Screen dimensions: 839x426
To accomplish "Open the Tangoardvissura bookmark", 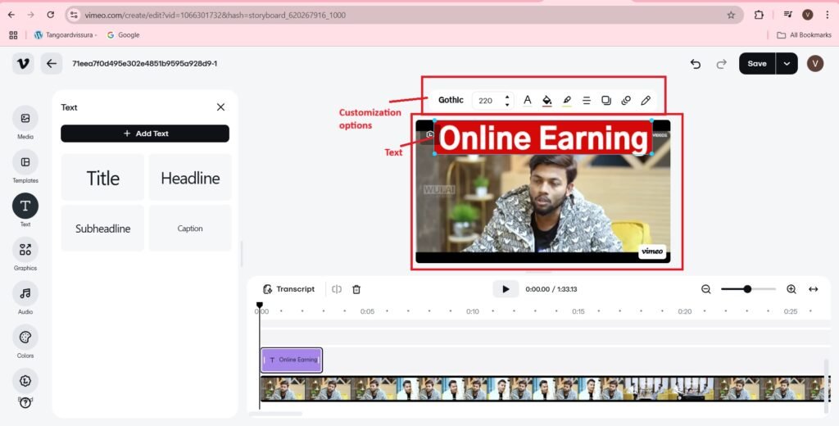I will (x=66, y=34).
